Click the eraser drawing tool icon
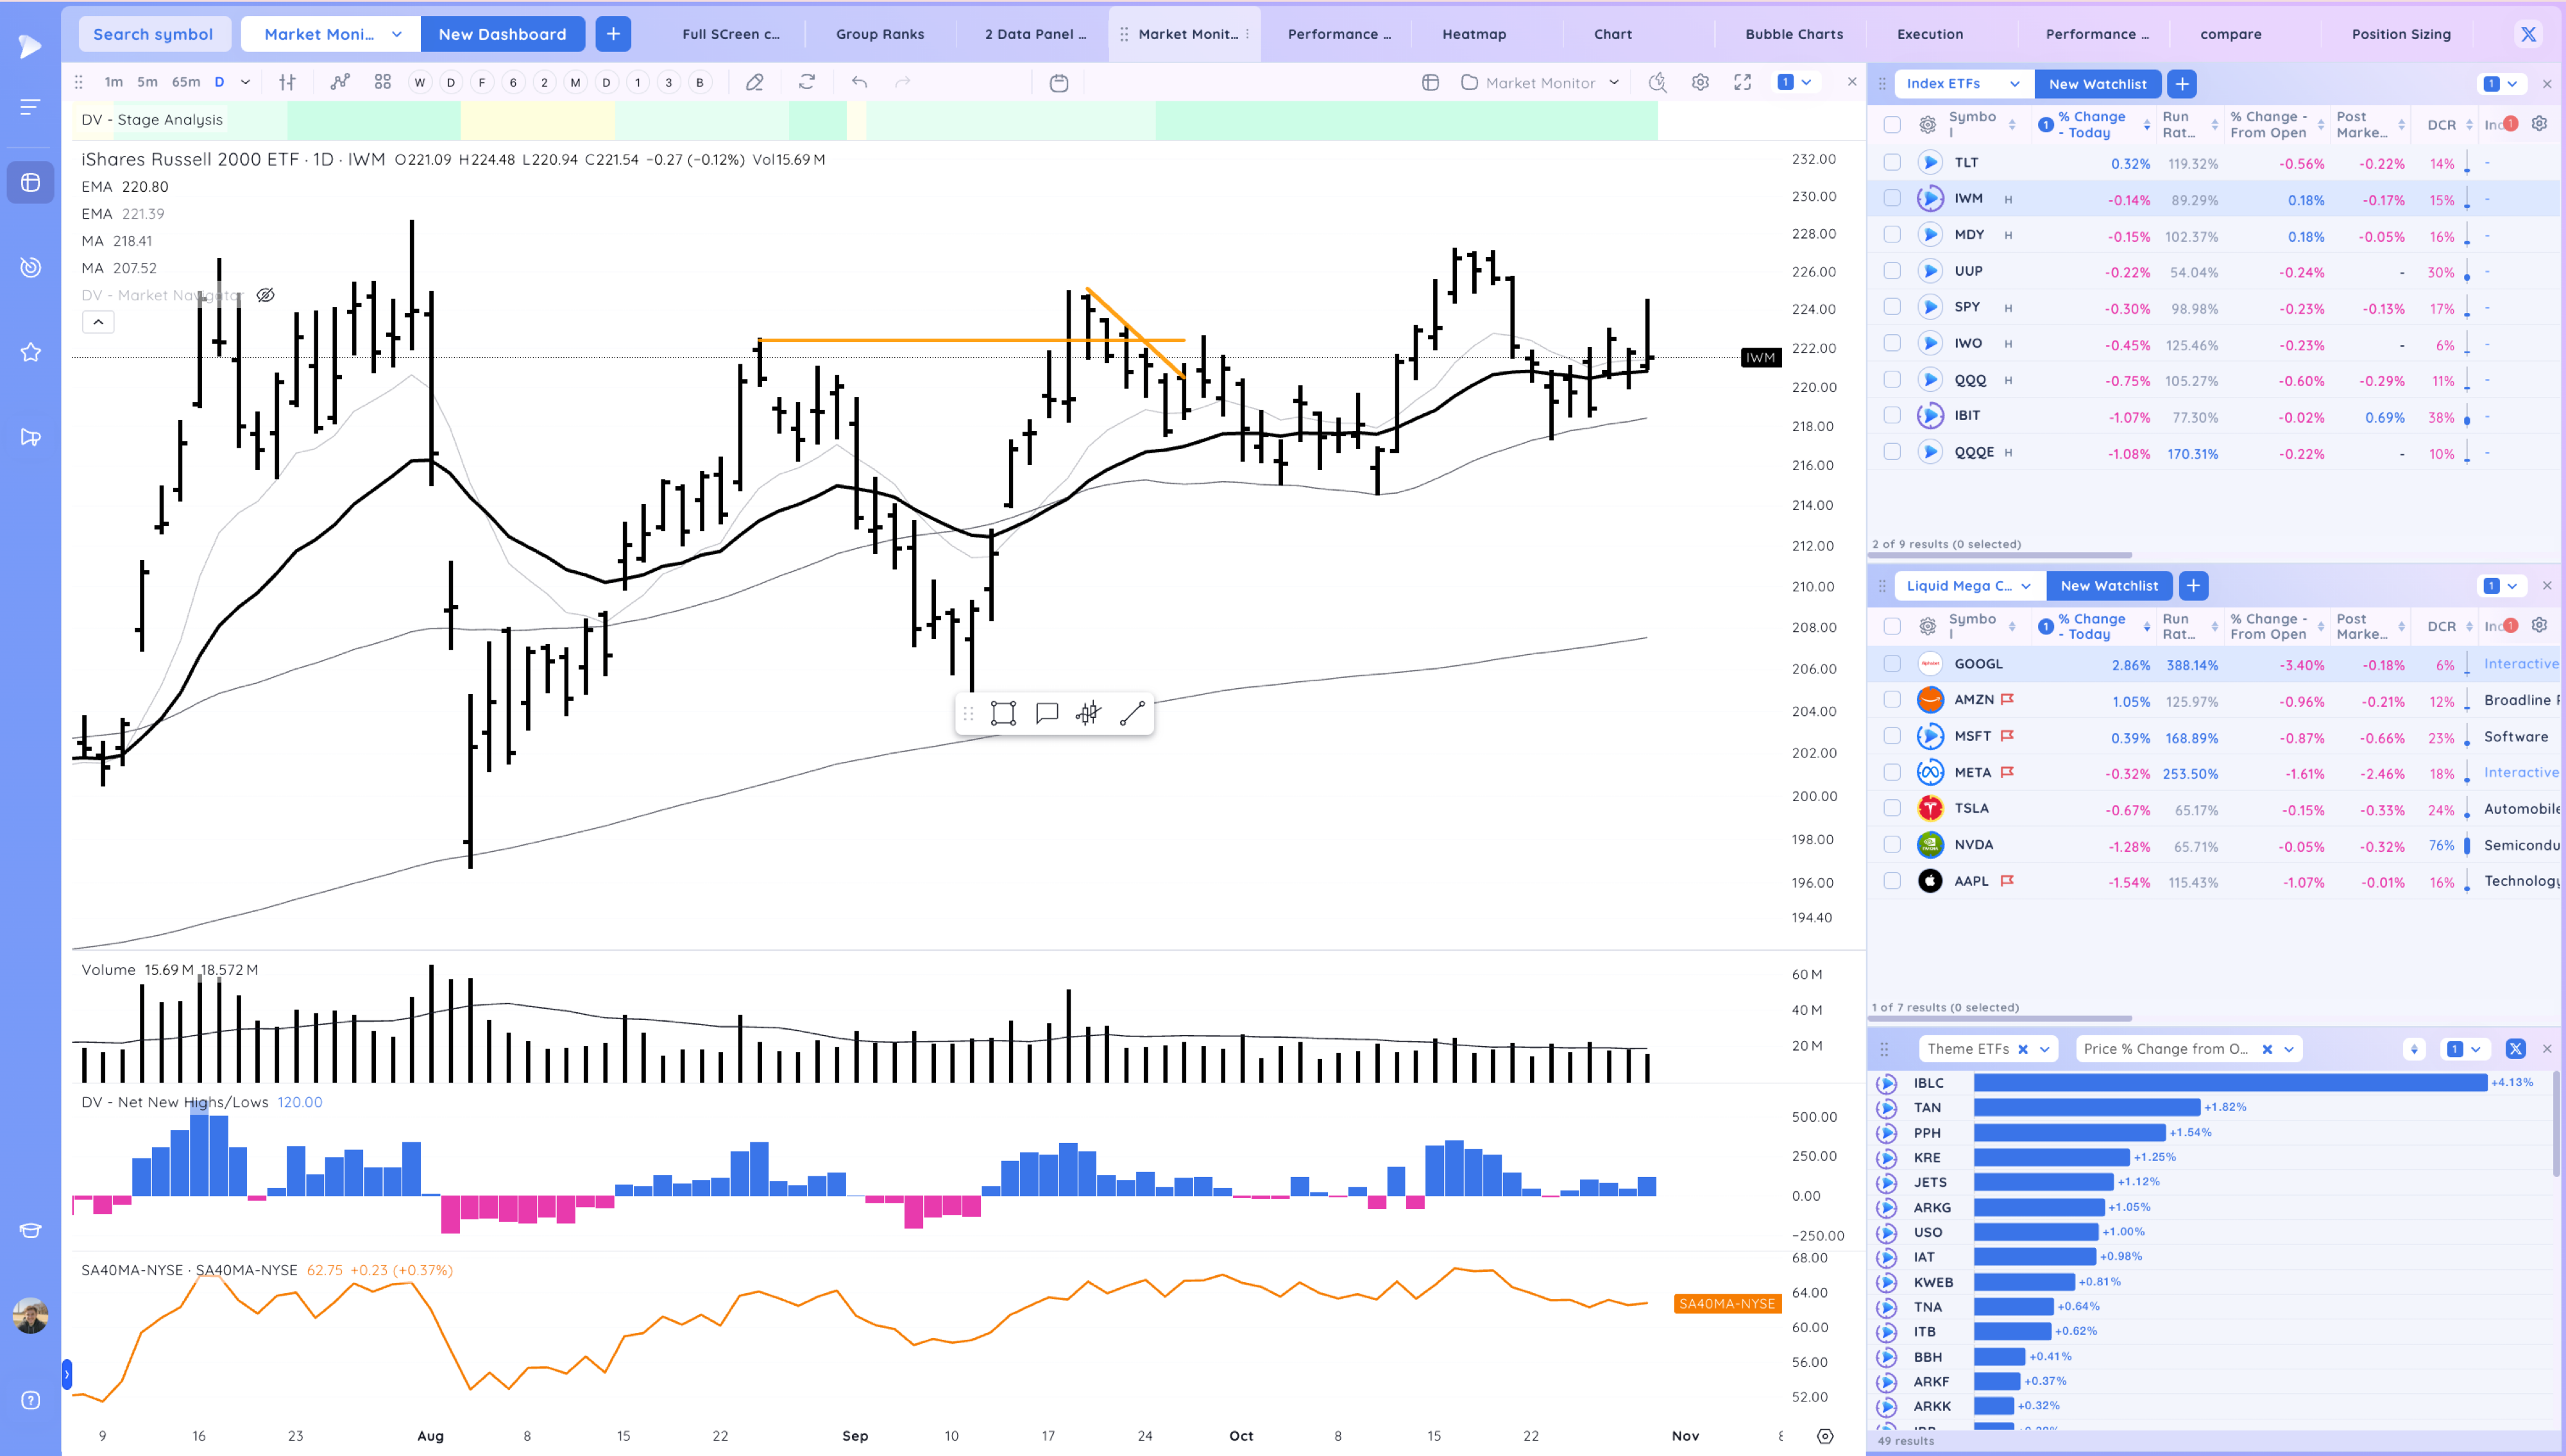Viewport: 2566px width, 1456px height. 755,82
